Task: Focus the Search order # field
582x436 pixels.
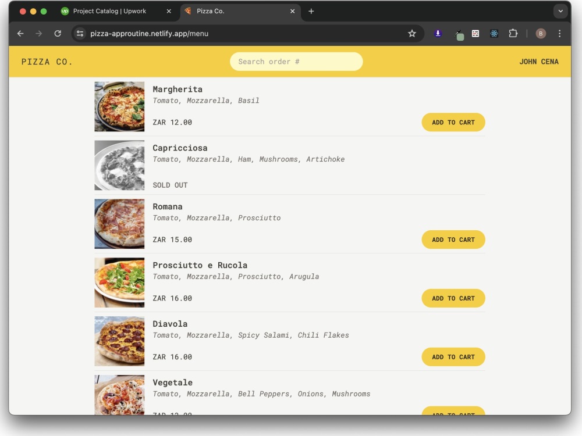Action: tap(296, 62)
